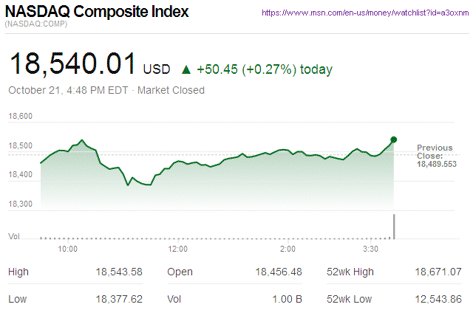Screen dimensions: 473x310
Task: Click the tall volume bar spike
Action: pyautogui.click(x=394, y=227)
